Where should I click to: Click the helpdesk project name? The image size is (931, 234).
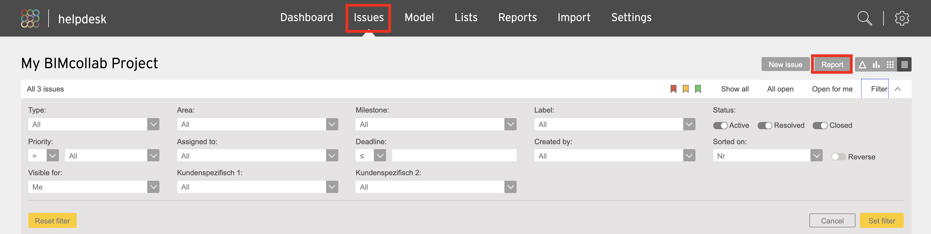tap(82, 19)
